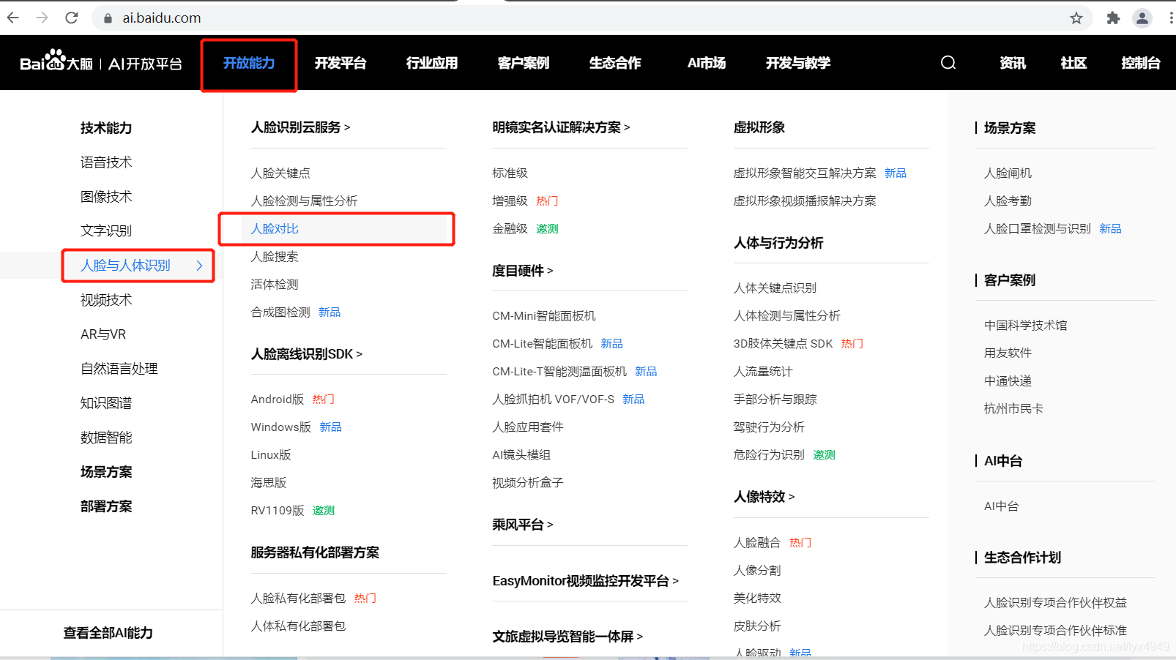1176x660 pixels.
Task: Expand 度目硬件 heading
Action: [x=522, y=271]
